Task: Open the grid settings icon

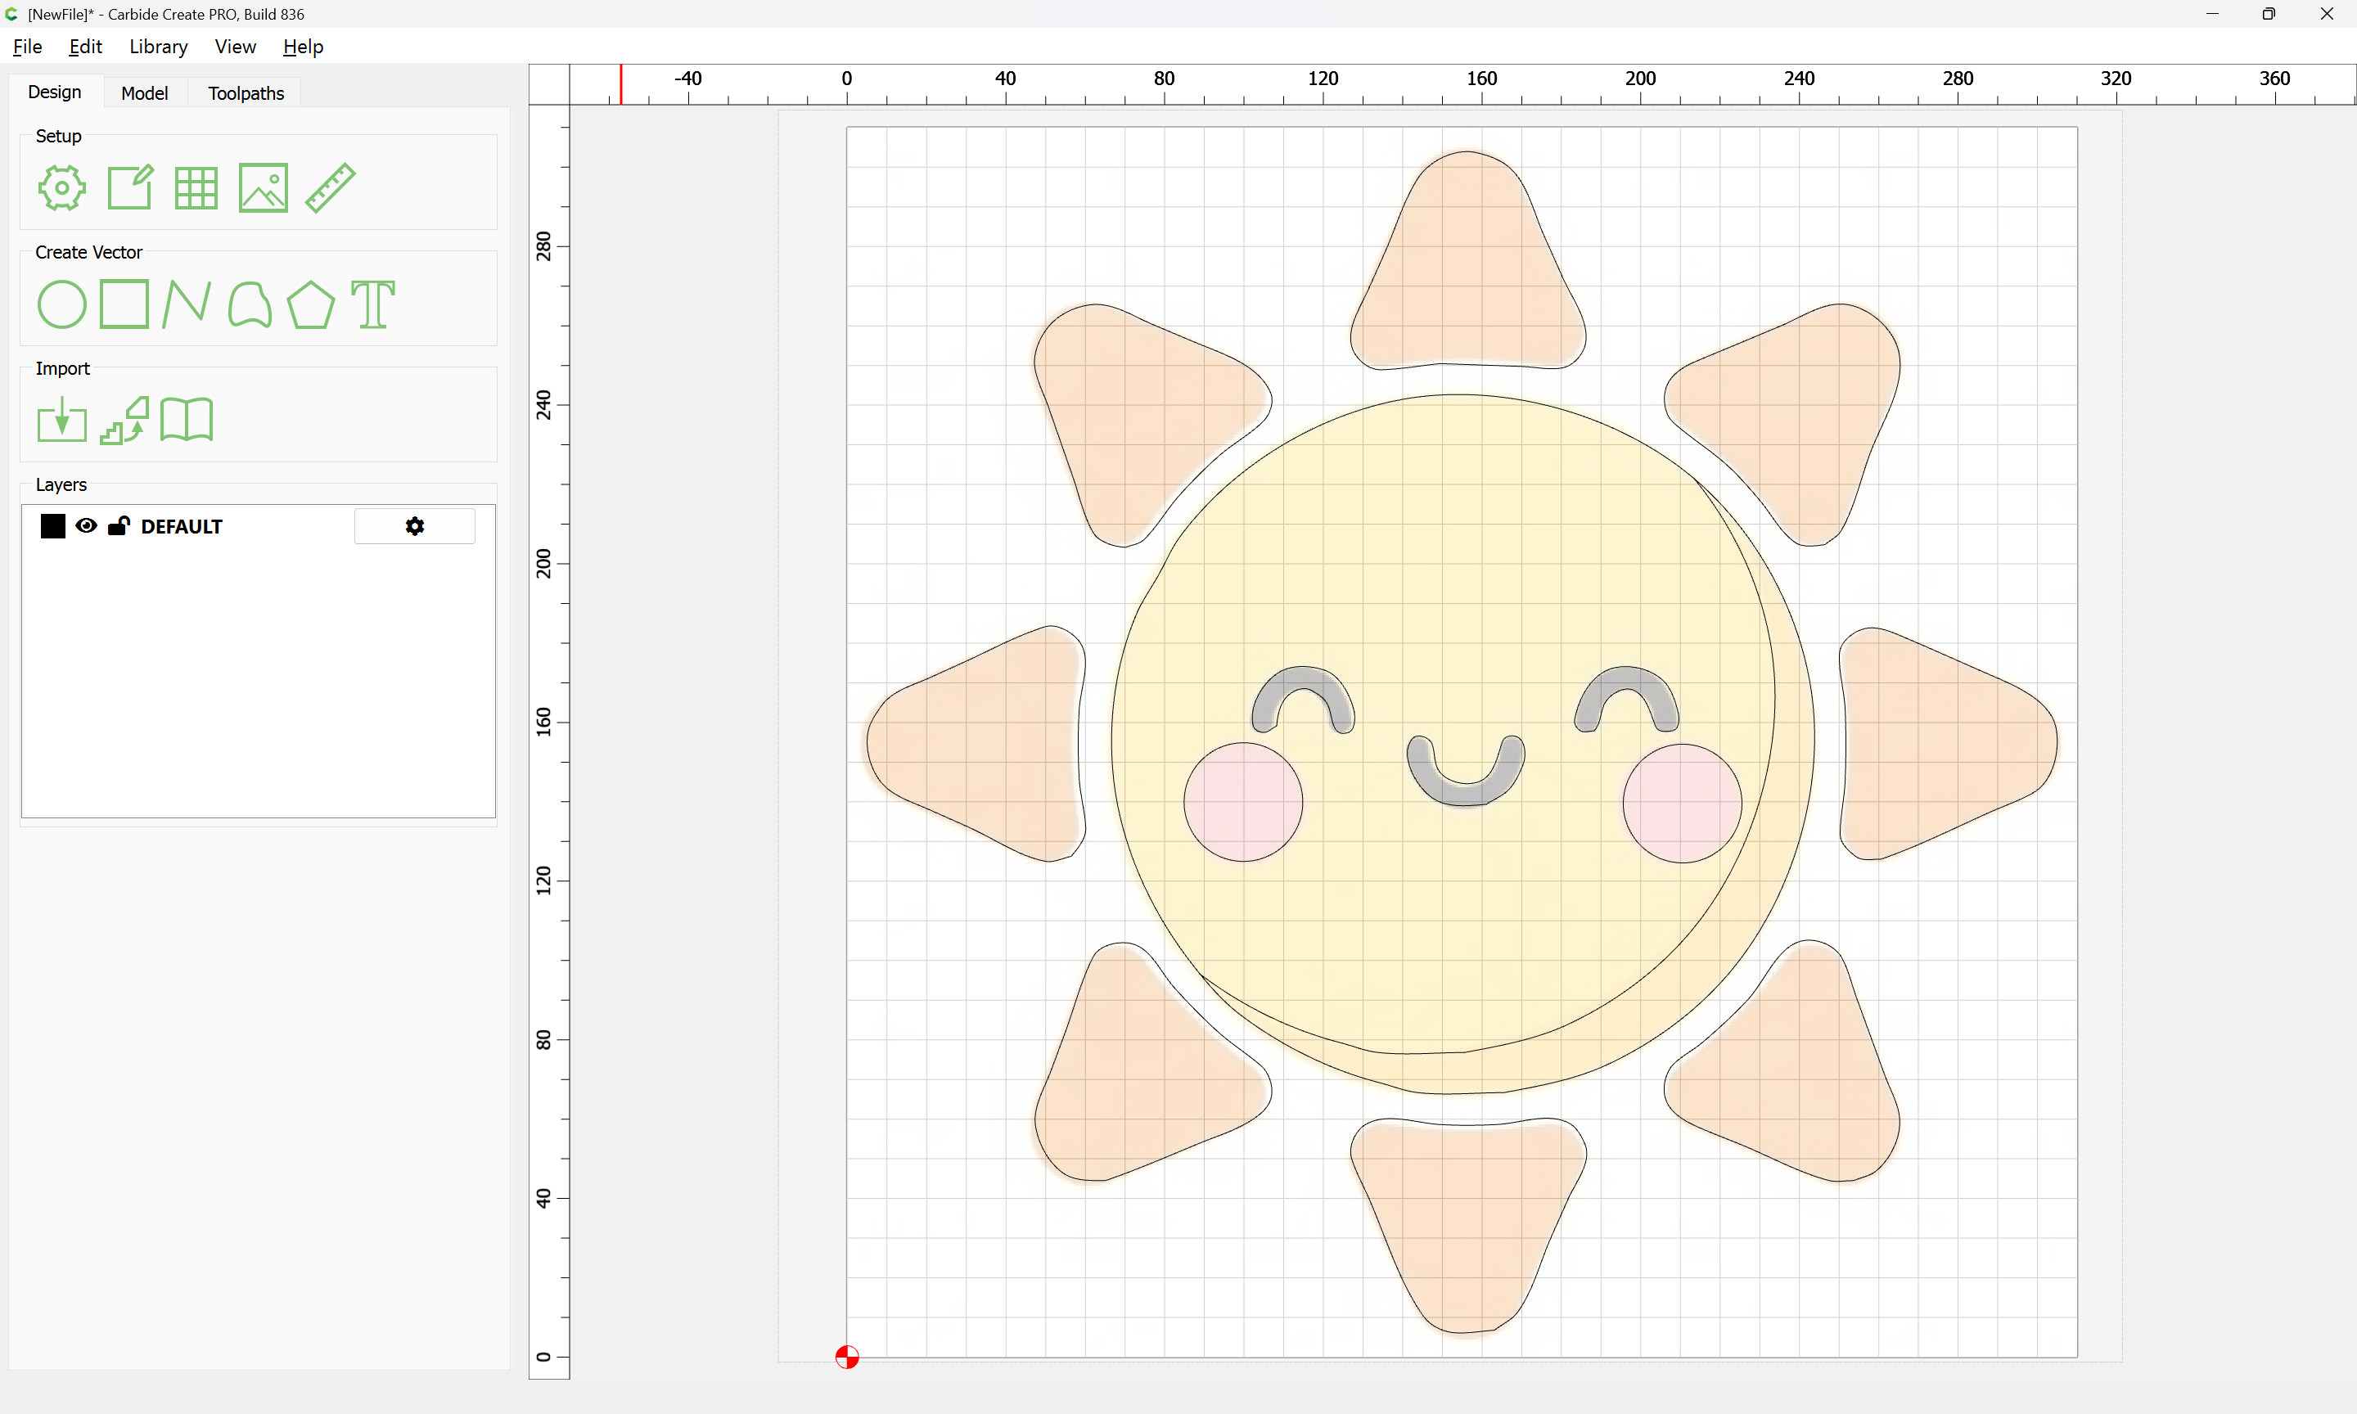Action: coord(196,187)
